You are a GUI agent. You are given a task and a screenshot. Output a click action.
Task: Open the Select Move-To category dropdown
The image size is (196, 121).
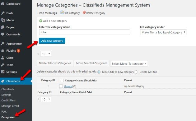129,64
